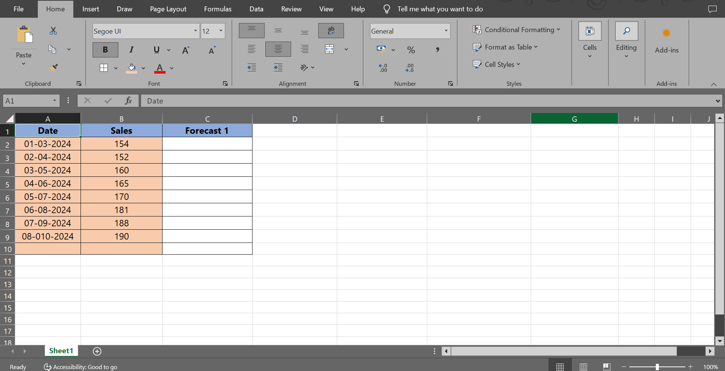Click the Wrap Text icon
This screenshot has width=725, height=371.
coord(330,30)
